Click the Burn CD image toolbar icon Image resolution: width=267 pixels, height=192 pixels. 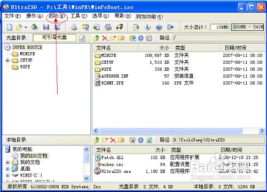[120, 27]
